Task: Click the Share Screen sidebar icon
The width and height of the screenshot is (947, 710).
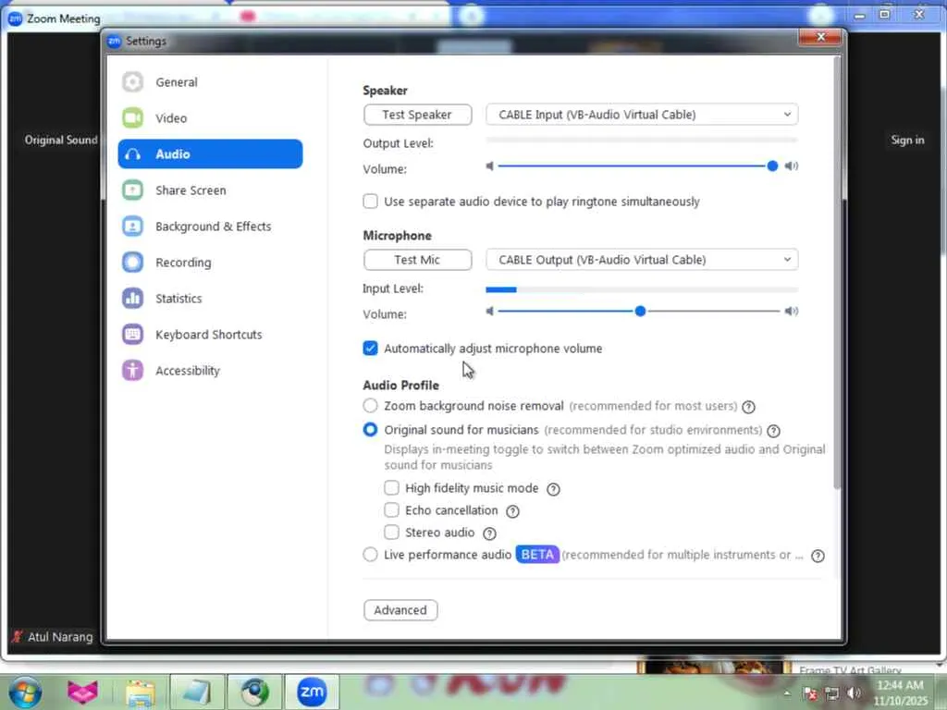Action: (x=132, y=190)
